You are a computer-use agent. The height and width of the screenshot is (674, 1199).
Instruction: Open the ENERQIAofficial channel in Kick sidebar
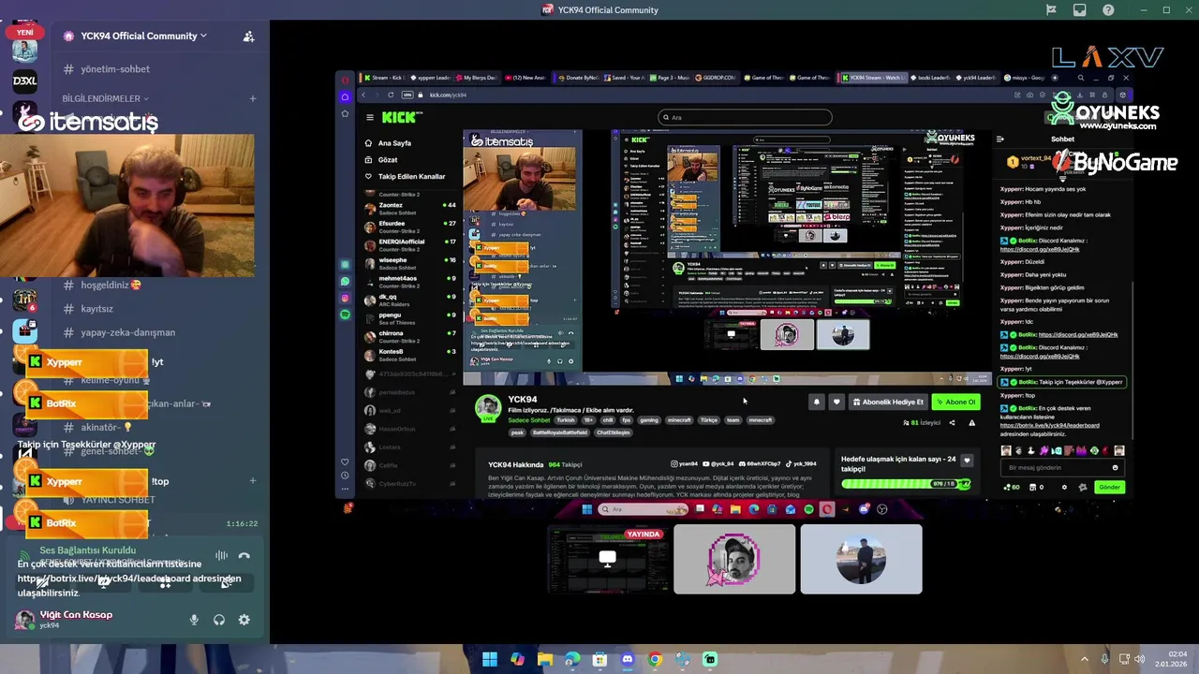click(x=410, y=245)
